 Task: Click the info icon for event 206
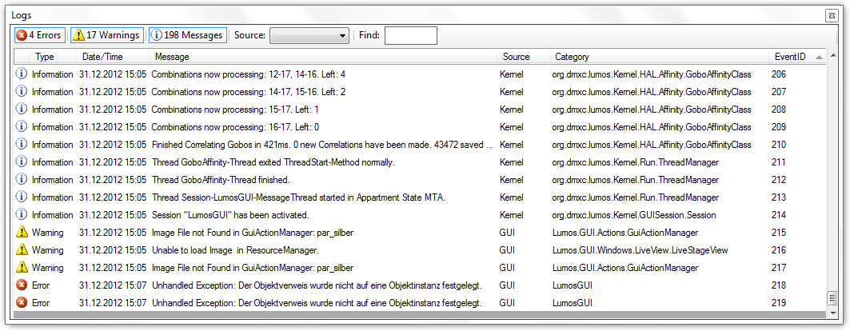pyautogui.click(x=22, y=74)
